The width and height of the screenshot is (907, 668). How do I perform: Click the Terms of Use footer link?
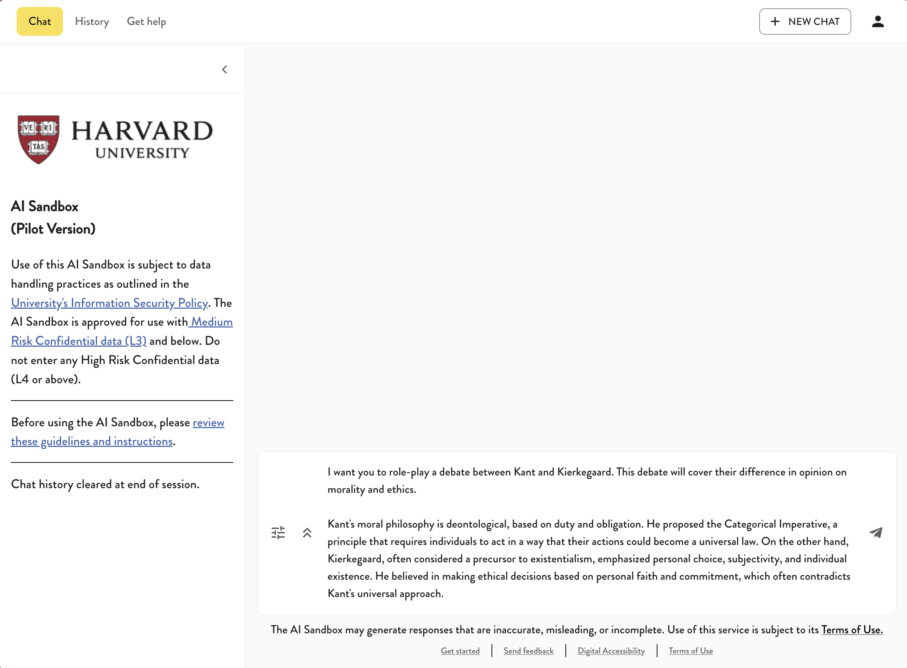tap(690, 651)
